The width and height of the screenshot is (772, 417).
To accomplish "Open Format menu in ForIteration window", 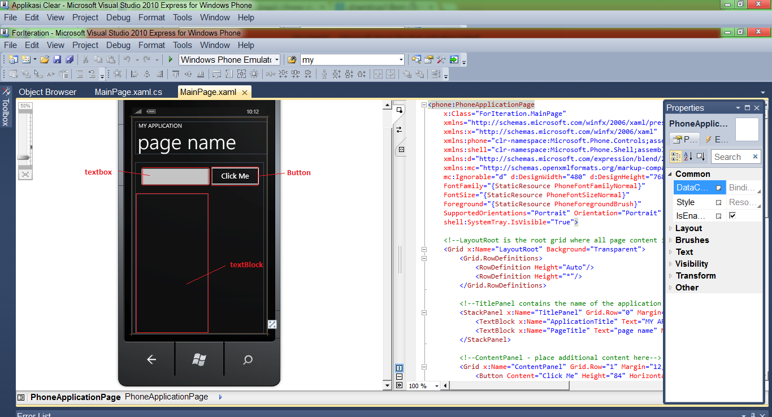I will pyautogui.click(x=152, y=45).
